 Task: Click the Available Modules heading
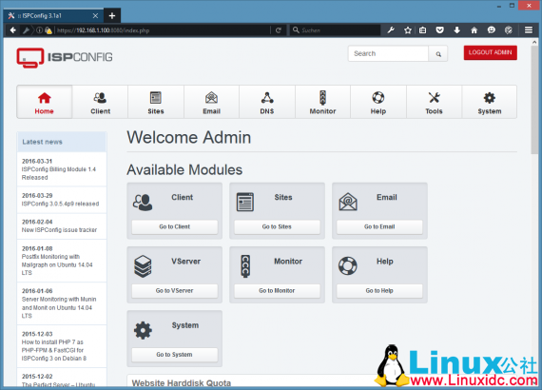pos(184,169)
